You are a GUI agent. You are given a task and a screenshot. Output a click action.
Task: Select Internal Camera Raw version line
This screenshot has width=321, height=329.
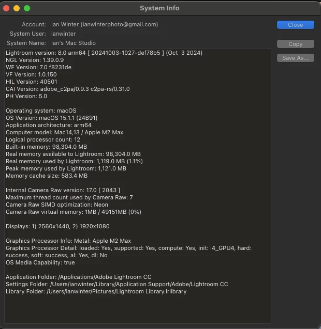tap(63, 190)
